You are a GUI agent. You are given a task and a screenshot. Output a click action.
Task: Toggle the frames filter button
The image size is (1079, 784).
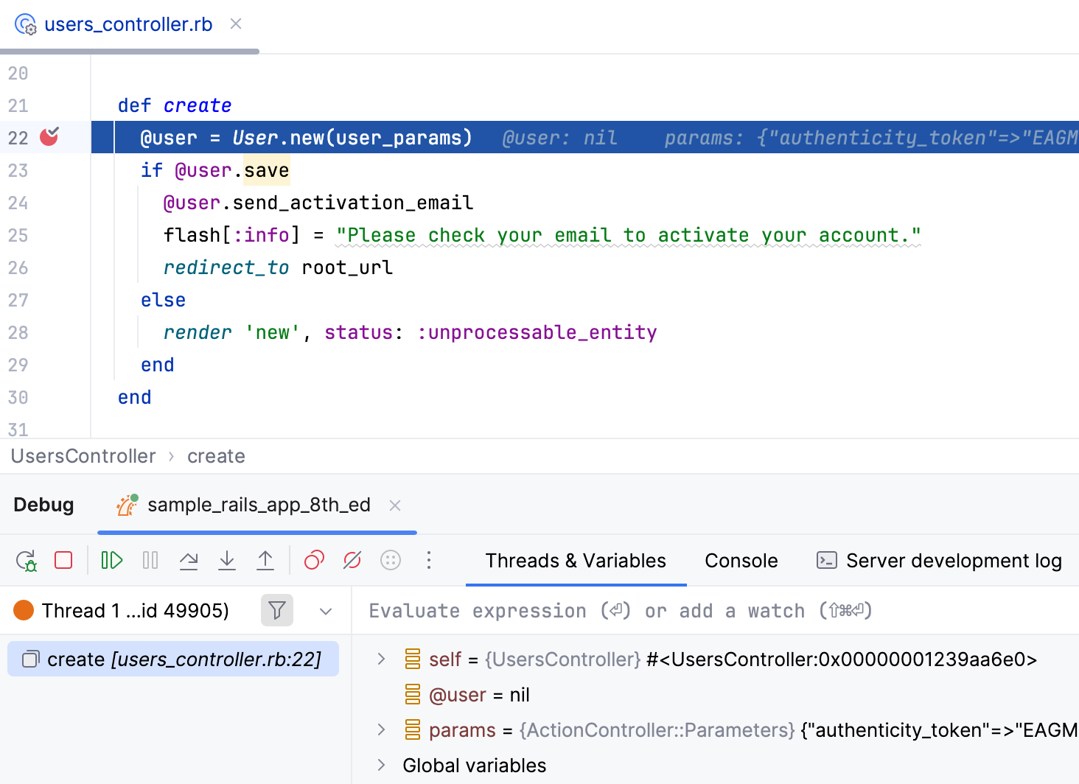(277, 610)
